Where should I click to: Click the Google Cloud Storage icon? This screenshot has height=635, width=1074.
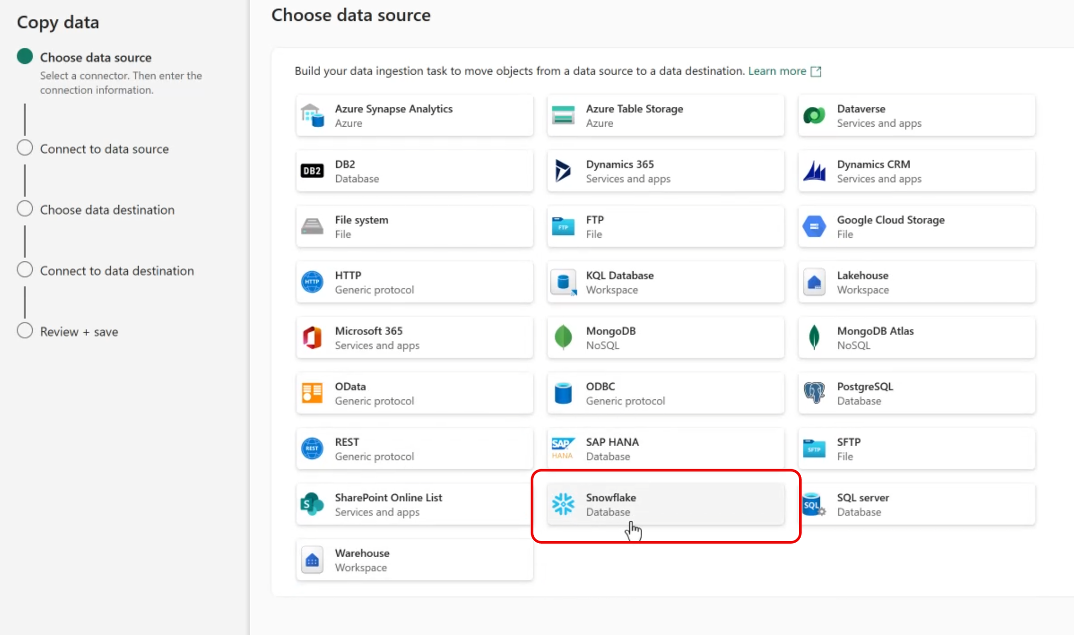click(x=814, y=227)
